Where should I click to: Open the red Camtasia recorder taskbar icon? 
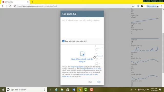point(91,90)
